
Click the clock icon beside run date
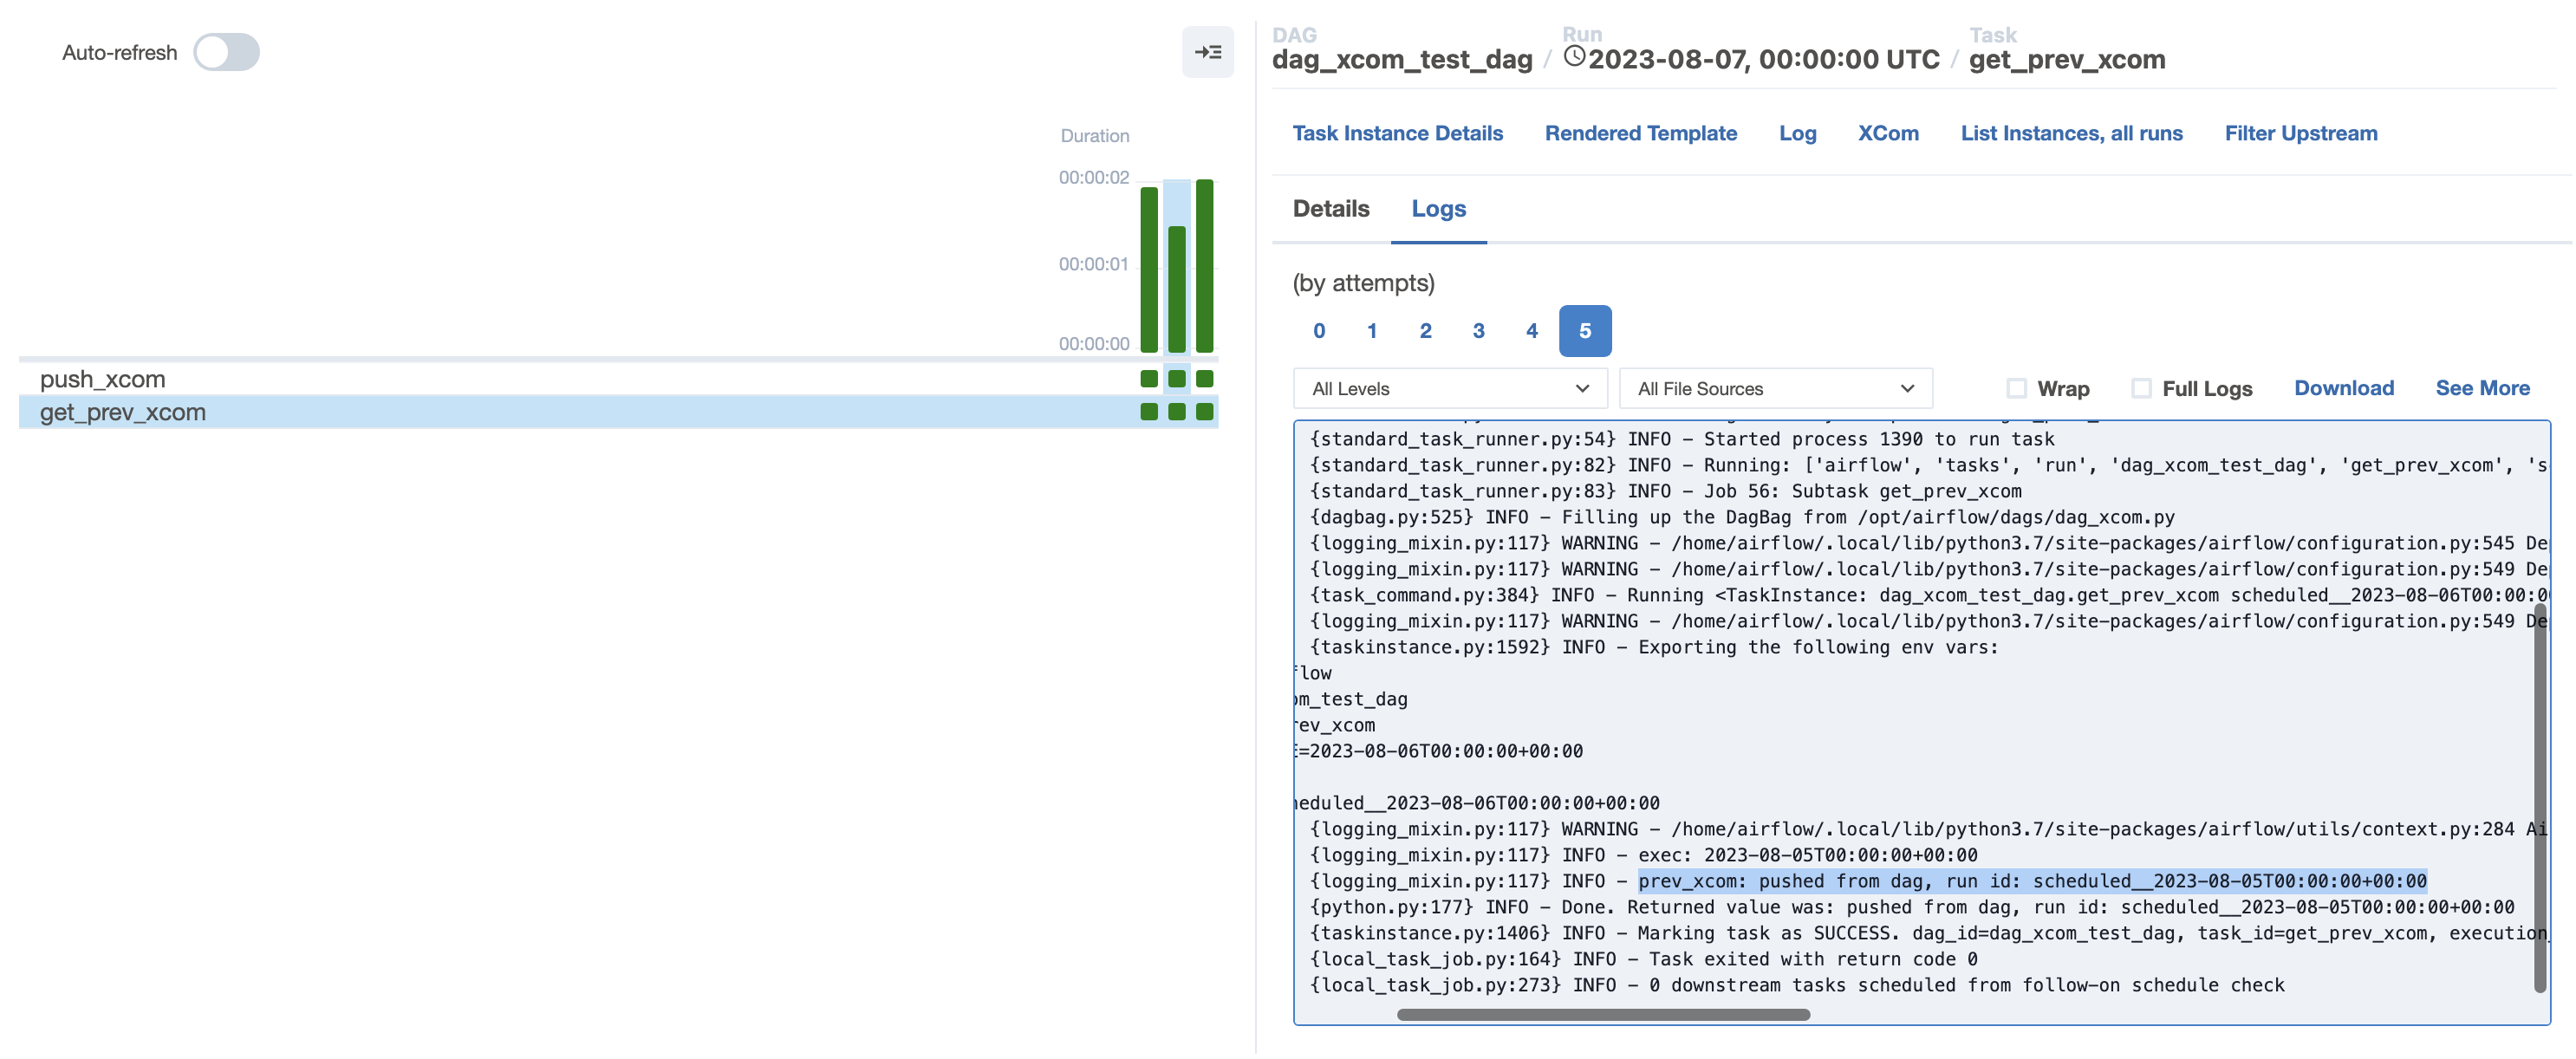[x=1574, y=57]
